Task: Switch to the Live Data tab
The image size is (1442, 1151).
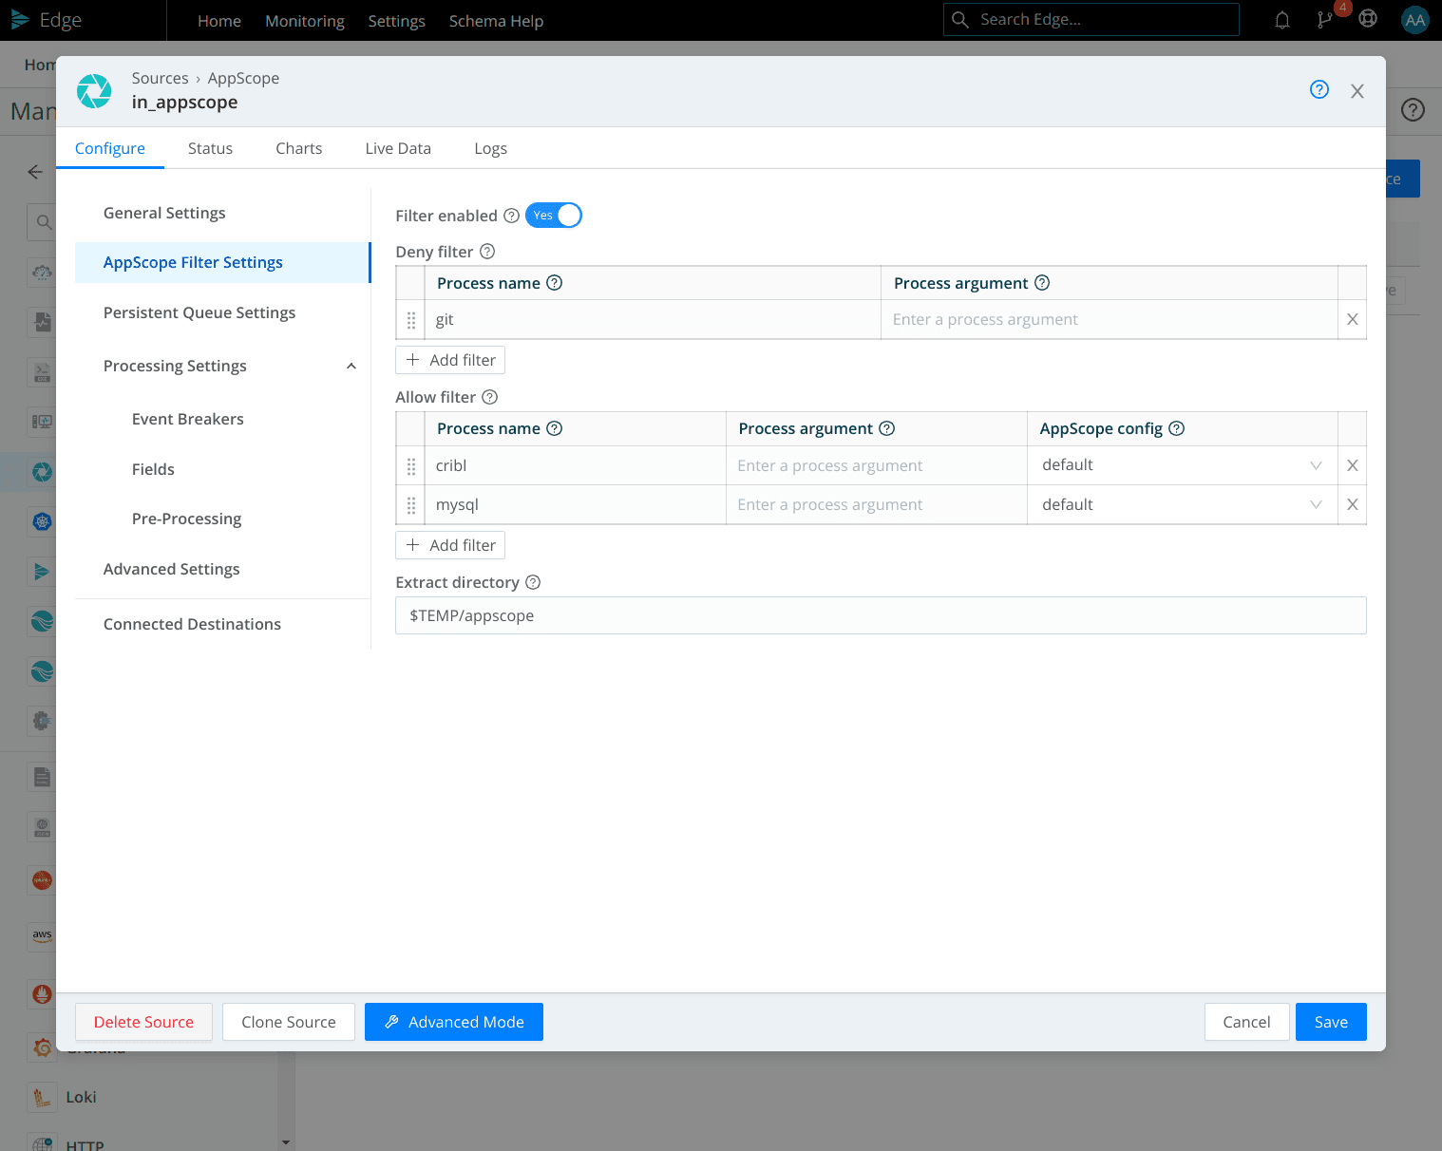Action: point(397,148)
